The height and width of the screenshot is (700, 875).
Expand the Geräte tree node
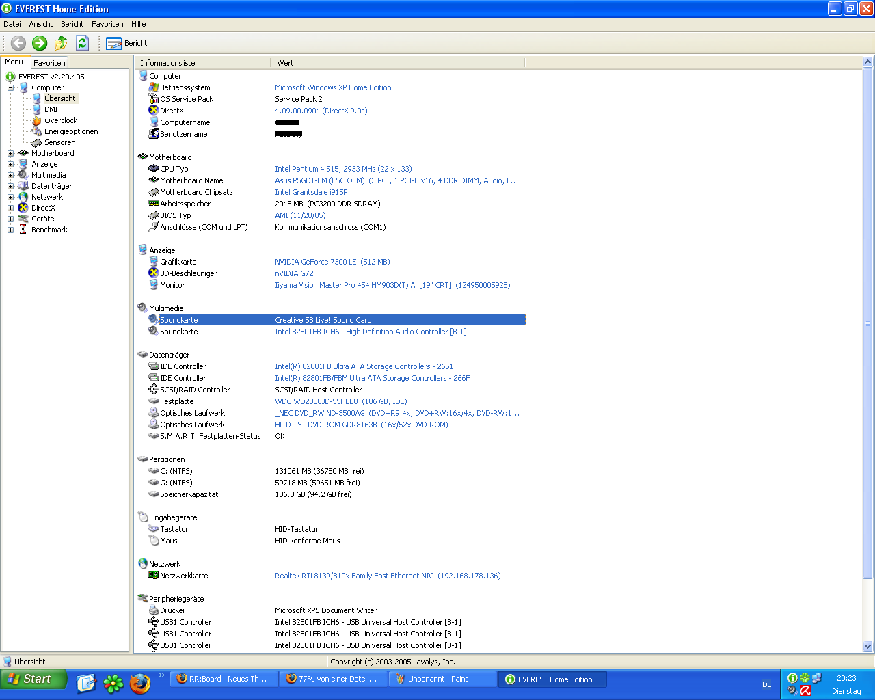click(x=10, y=219)
